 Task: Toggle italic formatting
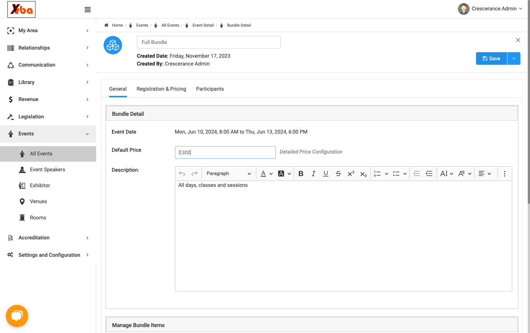pyautogui.click(x=313, y=174)
